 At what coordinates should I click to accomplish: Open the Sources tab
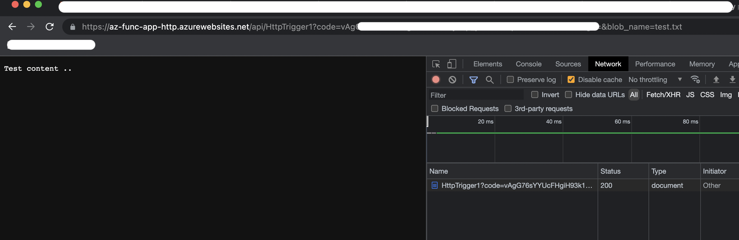point(568,64)
